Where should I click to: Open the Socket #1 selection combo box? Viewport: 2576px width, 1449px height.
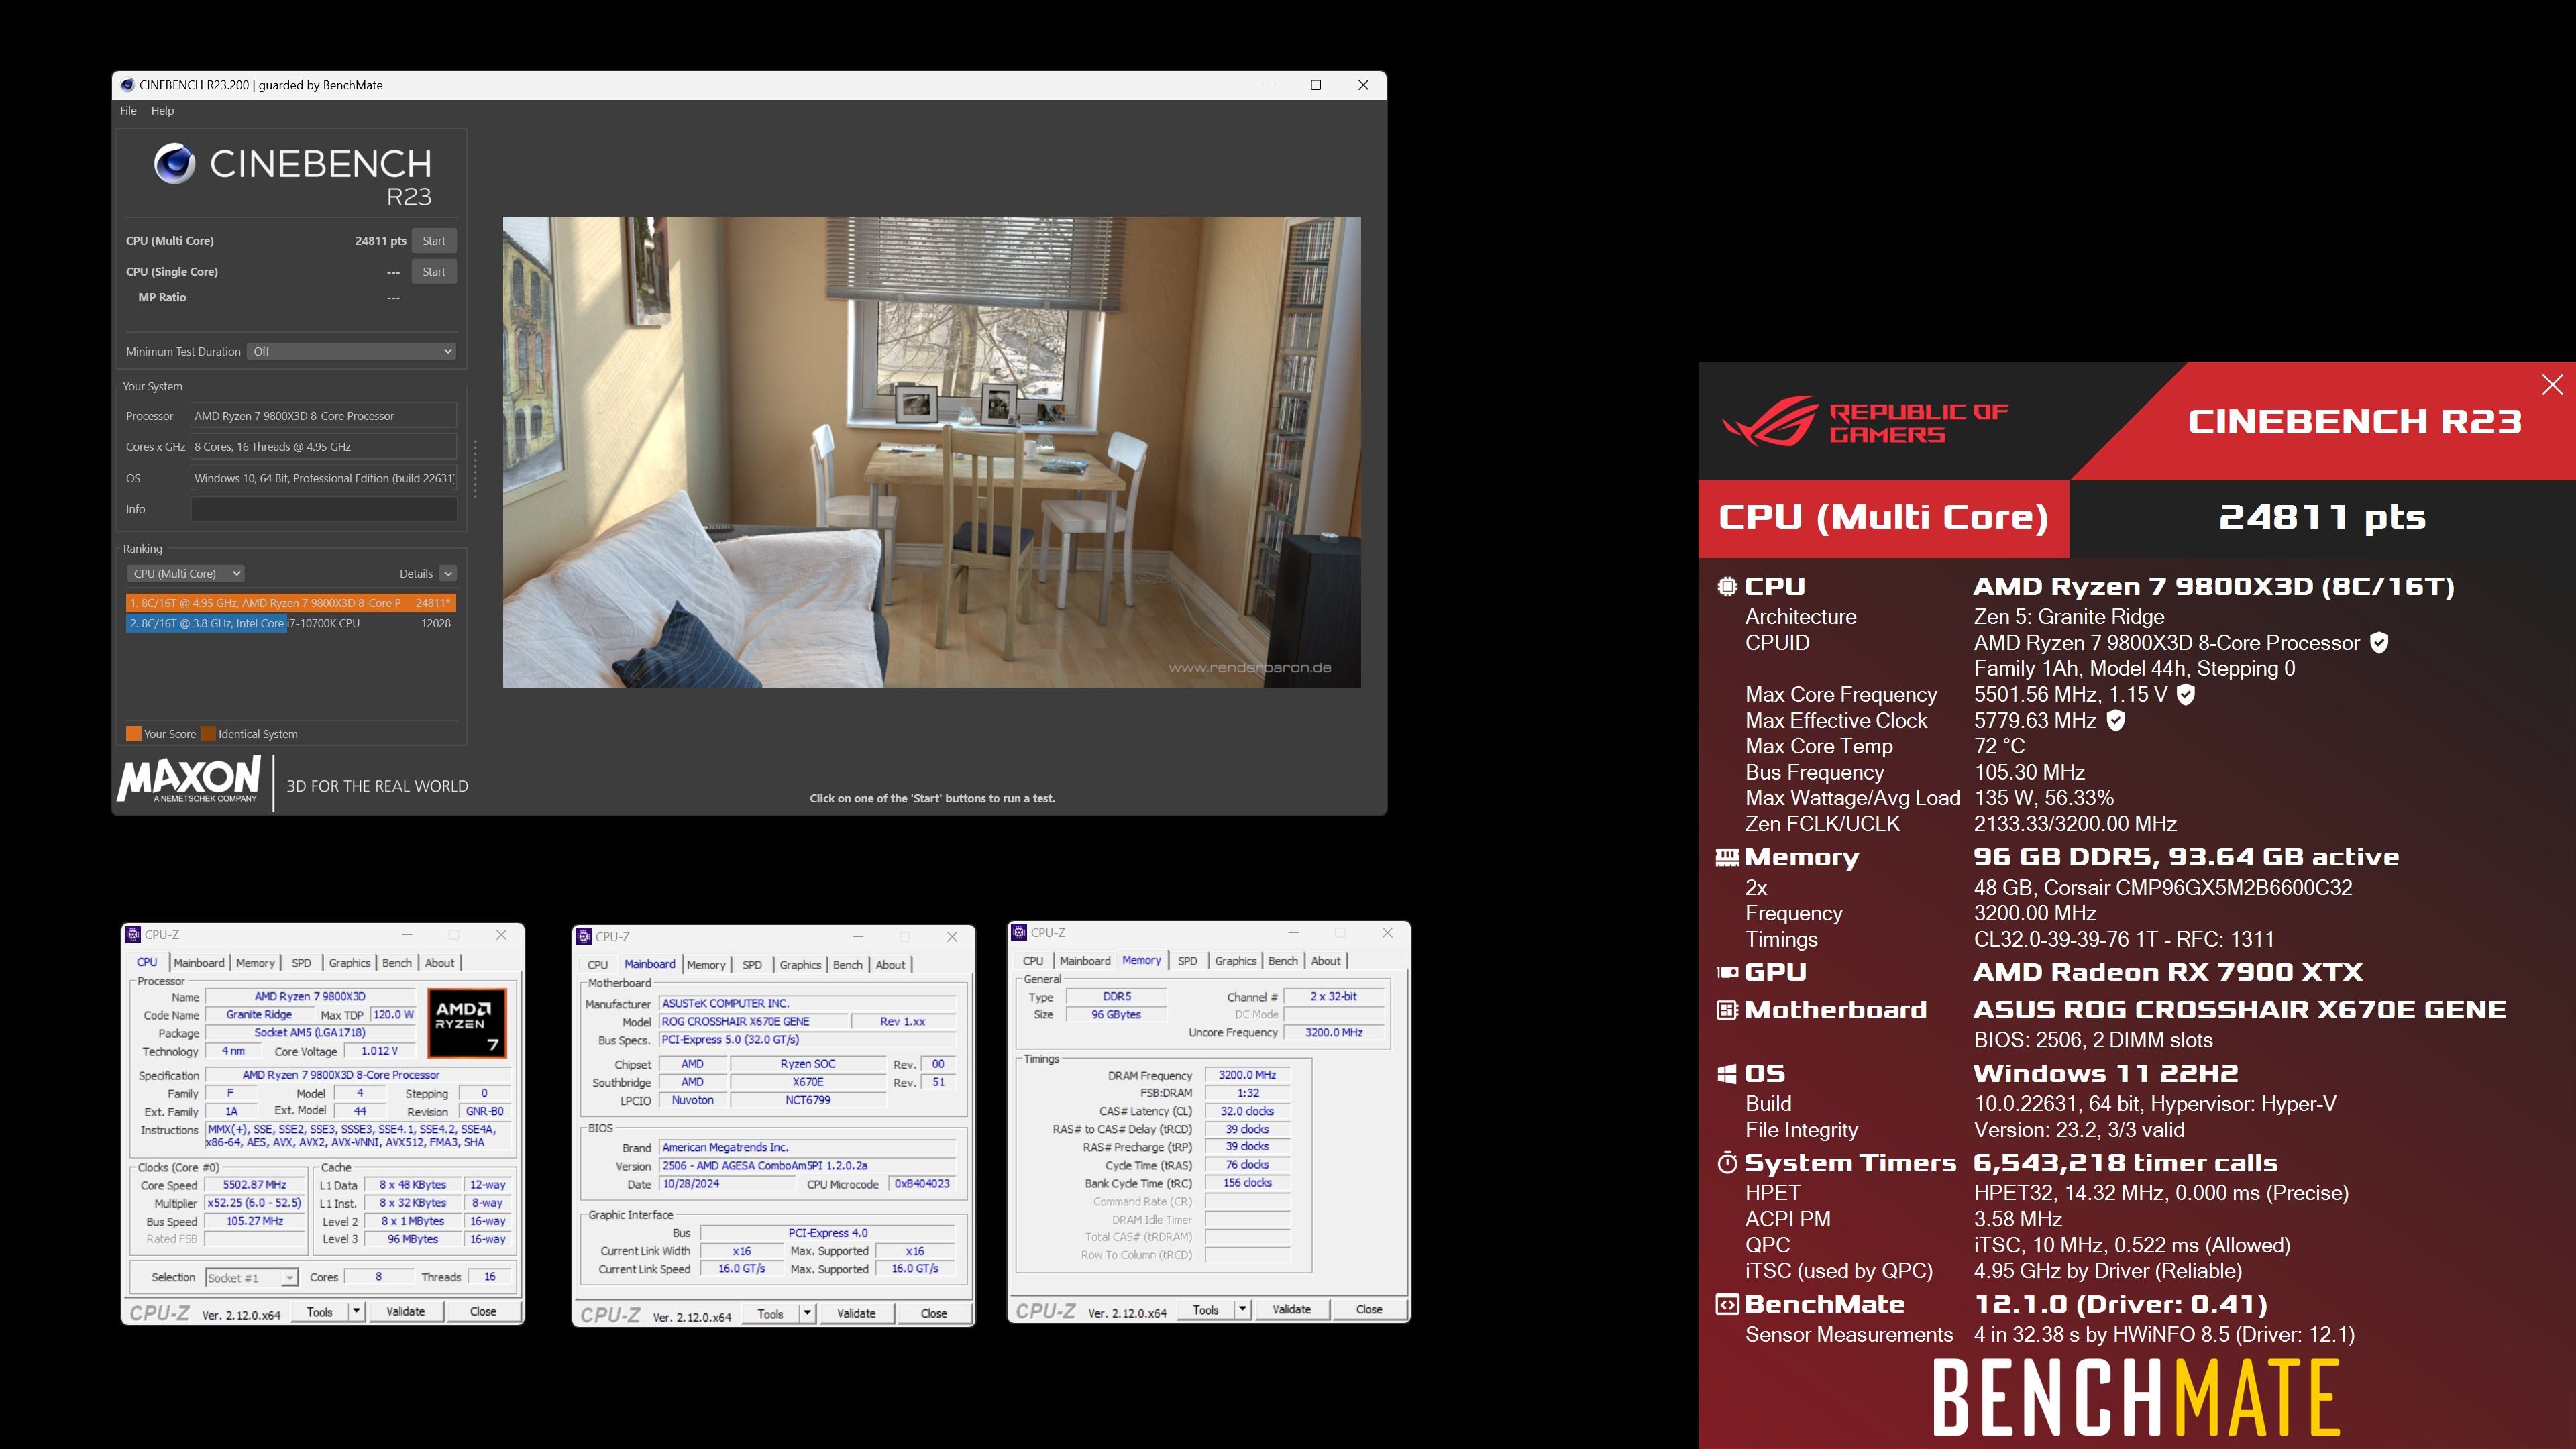pyautogui.click(x=251, y=1277)
